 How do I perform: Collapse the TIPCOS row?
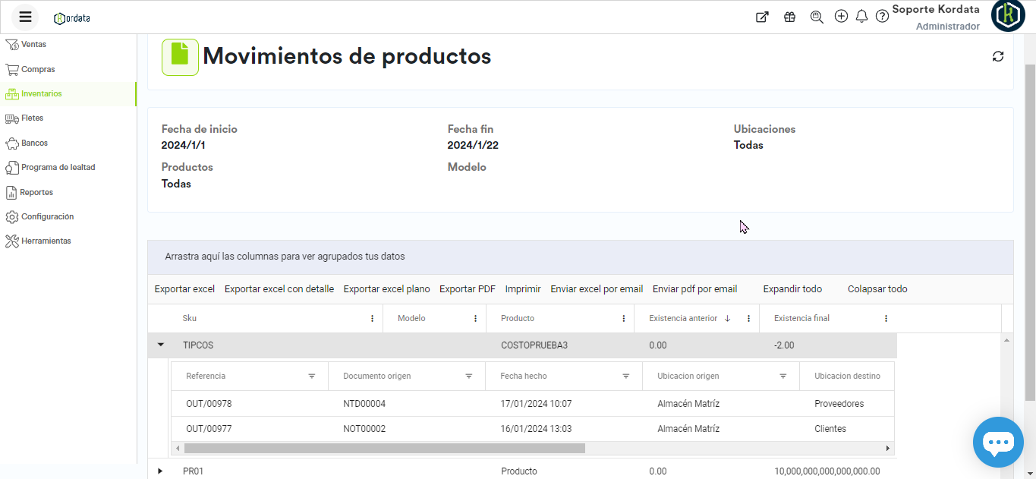[x=160, y=345]
